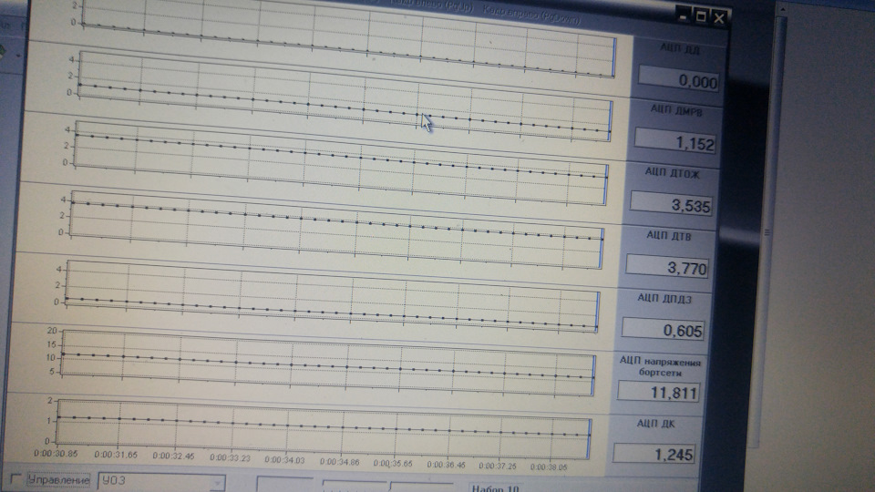Click inside the АЦП ДК graph
Viewport: 875px width, 492px height.
[x=324, y=429]
